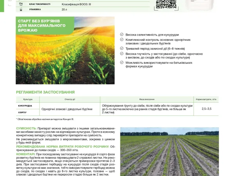Click the 'УПАКОВКА' label

coord(35,10)
